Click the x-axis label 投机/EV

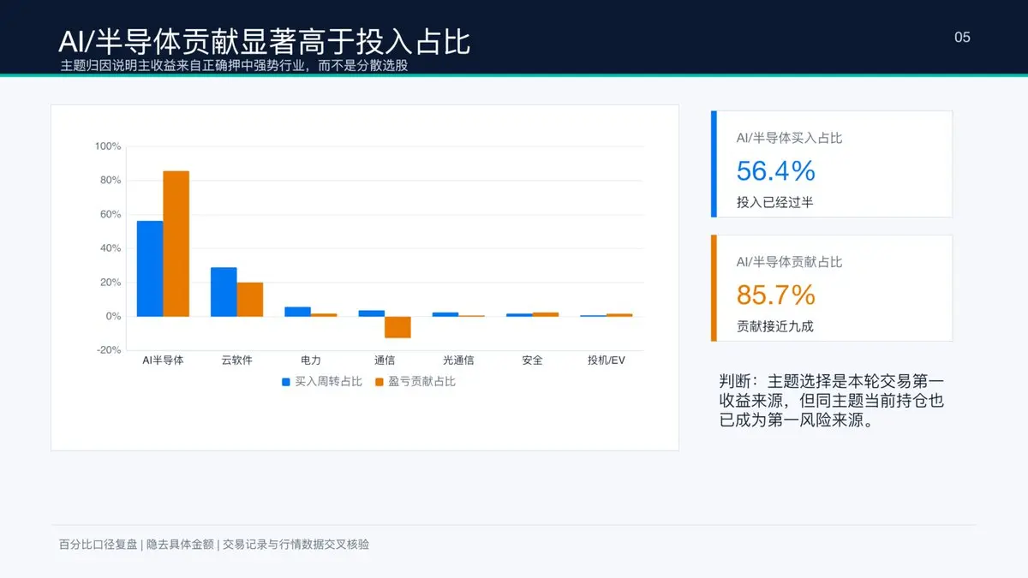tap(607, 361)
